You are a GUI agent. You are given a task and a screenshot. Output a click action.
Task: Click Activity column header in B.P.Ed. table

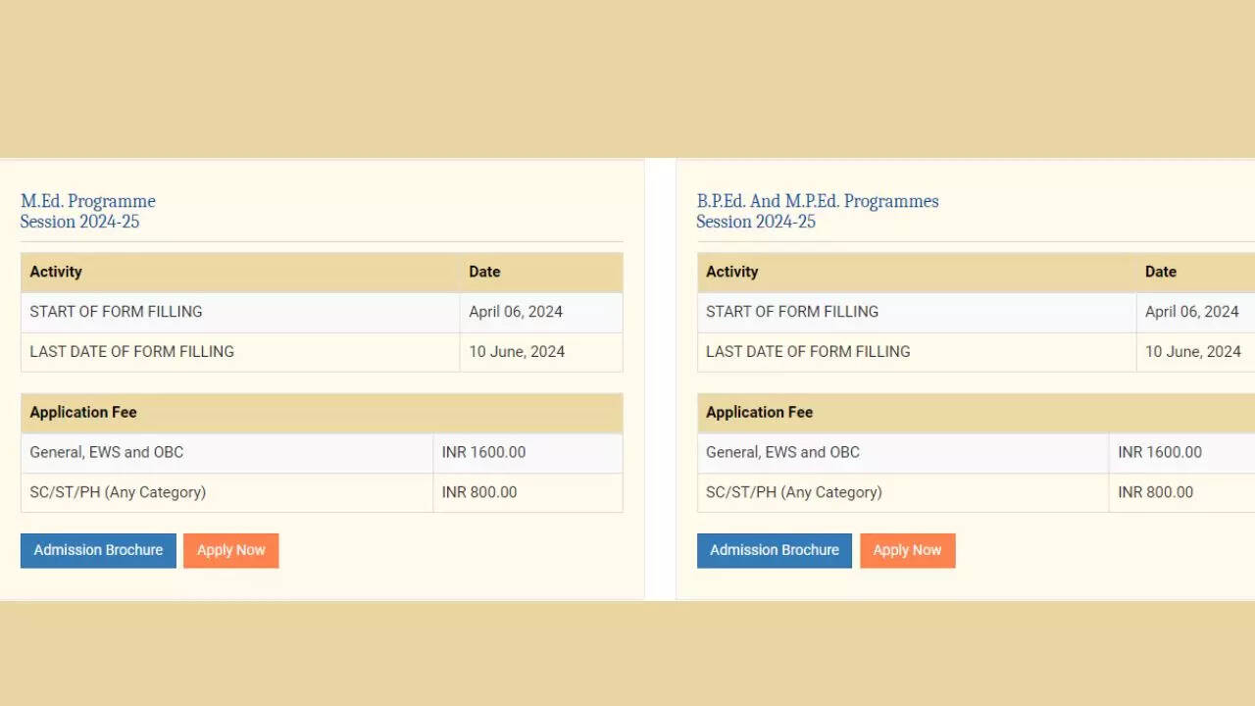click(x=732, y=272)
